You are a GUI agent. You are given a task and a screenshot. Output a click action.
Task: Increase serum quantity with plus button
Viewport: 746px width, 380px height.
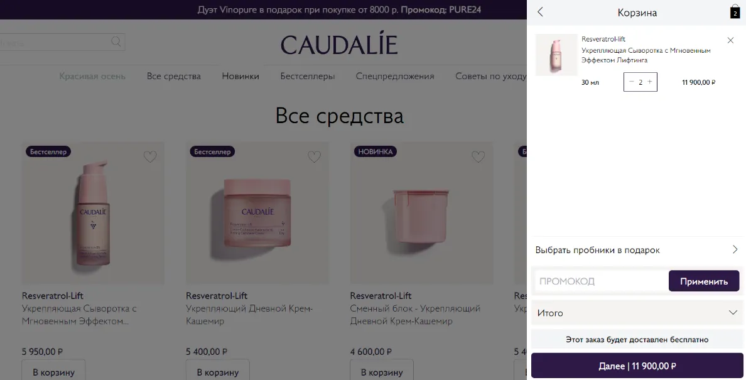(649, 82)
